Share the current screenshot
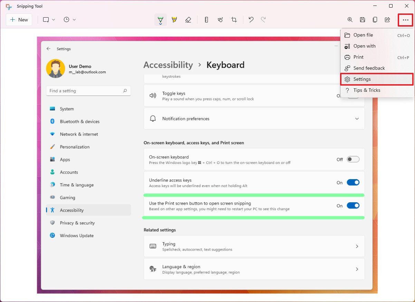 [387, 20]
